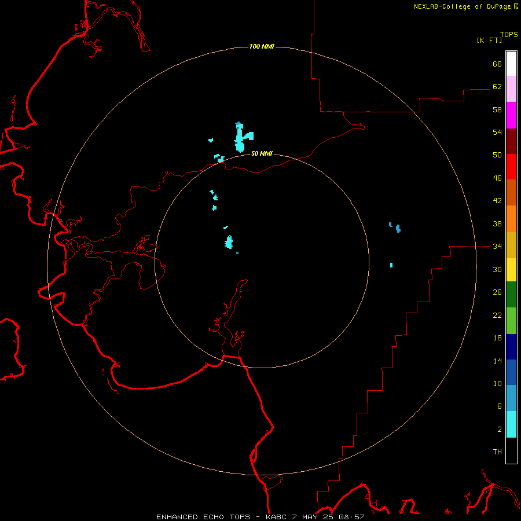
Task: Select the white swatch in the color scale
Action: [511, 64]
